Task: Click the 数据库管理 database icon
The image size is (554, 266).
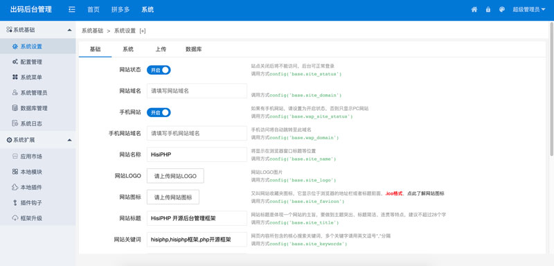Action: [15, 108]
